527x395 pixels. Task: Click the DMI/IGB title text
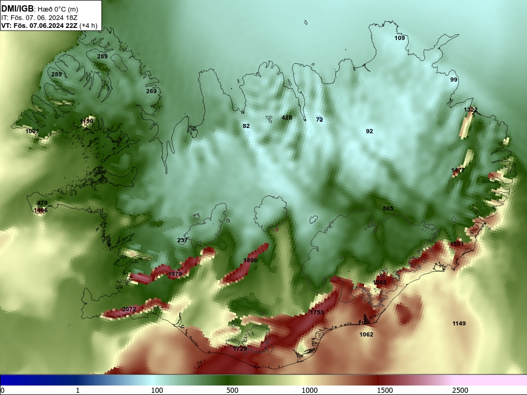(17, 9)
